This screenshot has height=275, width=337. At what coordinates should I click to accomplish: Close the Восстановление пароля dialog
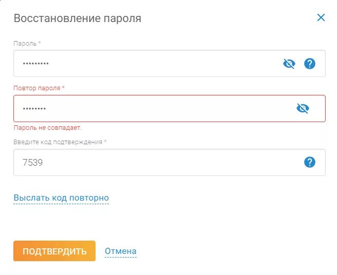pos(321,17)
